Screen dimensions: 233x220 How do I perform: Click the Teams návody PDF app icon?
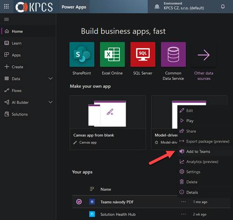pyautogui.click(x=92, y=202)
